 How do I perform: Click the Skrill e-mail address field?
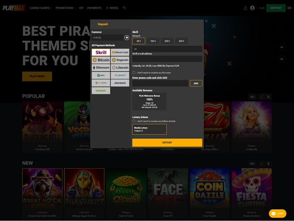[x=167, y=59]
